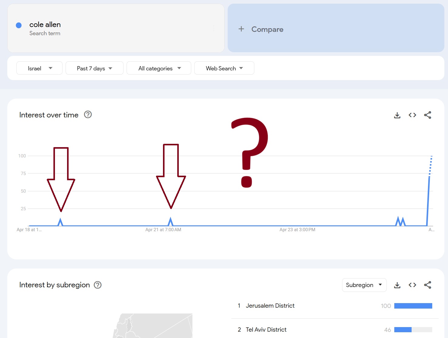Open help for Interest over time

pos(88,115)
